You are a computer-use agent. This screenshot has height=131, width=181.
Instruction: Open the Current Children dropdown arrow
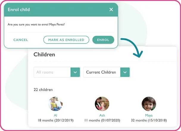tap(125, 72)
